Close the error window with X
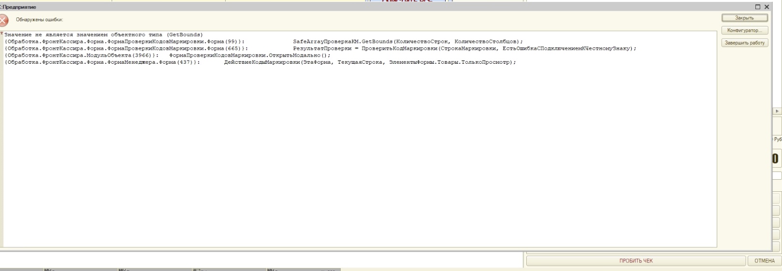782x271 pixels. point(767,7)
